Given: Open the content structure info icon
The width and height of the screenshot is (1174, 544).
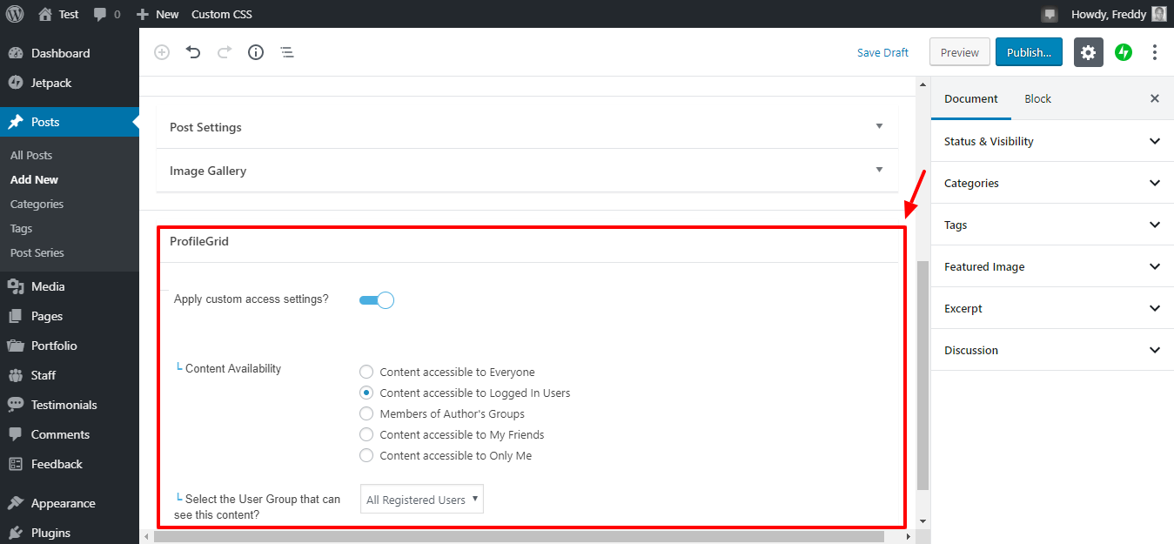Looking at the screenshot, I should click(256, 52).
